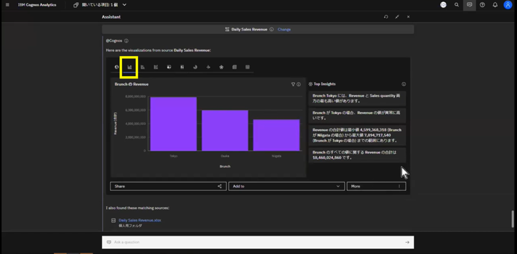Click the Brunch x-axis label
This screenshot has width=517, height=254.
point(225,166)
